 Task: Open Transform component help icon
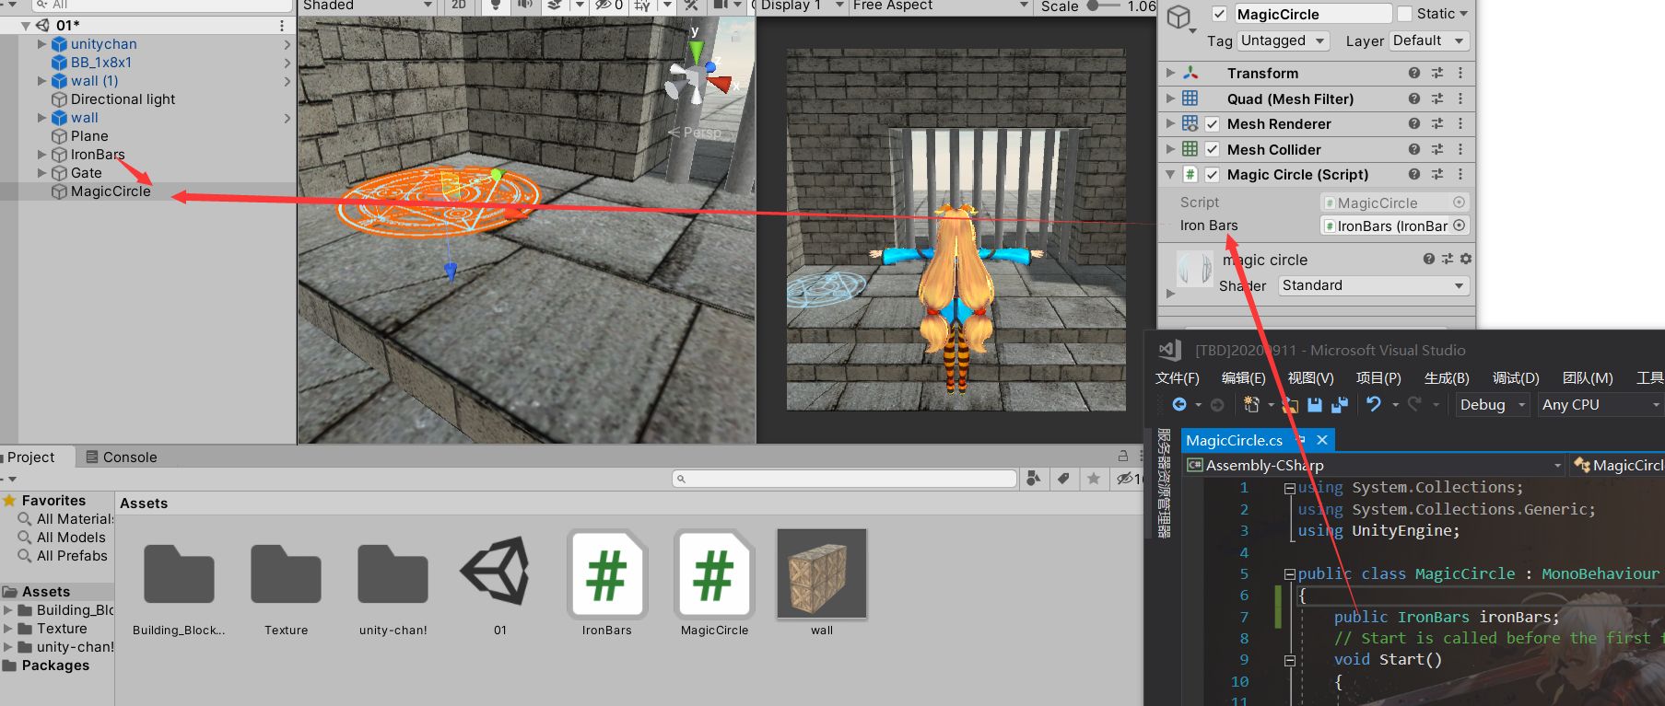[x=1413, y=73]
